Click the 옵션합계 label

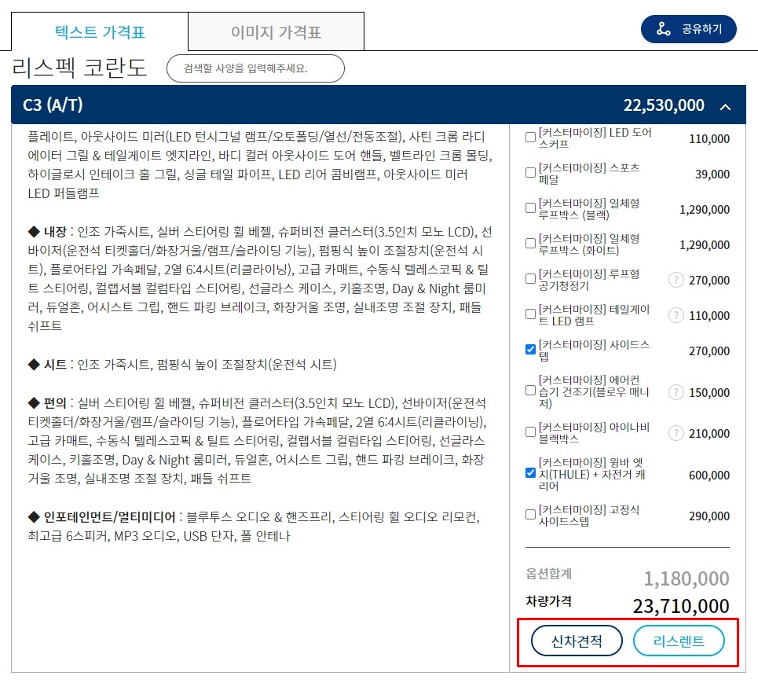coord(549,574)
